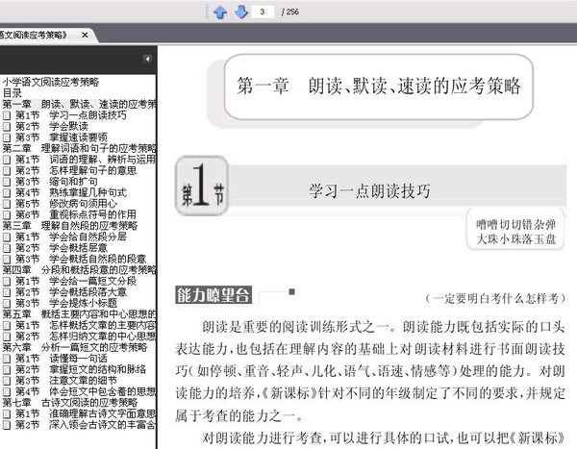The height and width of the screenshot is (449, 577).
Task: Click the text 大珠小珠落玉盘 in the page
Action: coord(515,239)
